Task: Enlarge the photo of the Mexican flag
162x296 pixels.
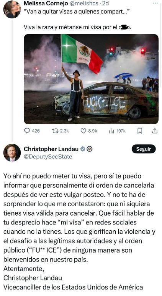Action: click(91, 79)
